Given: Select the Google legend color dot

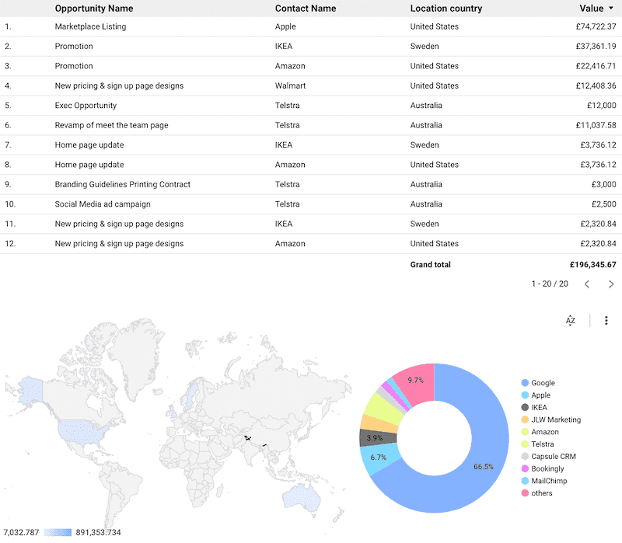Looking at the screenshot, I should (x=525, y=383).
